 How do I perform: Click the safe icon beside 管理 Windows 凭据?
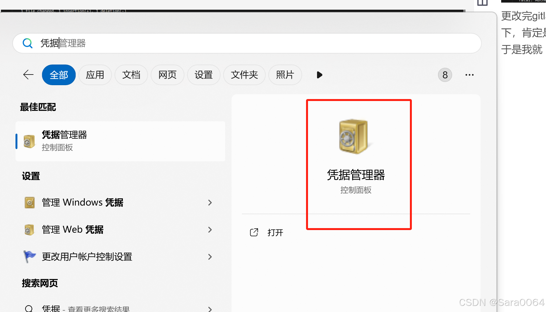pyautogui.click(x=30, y=203)
